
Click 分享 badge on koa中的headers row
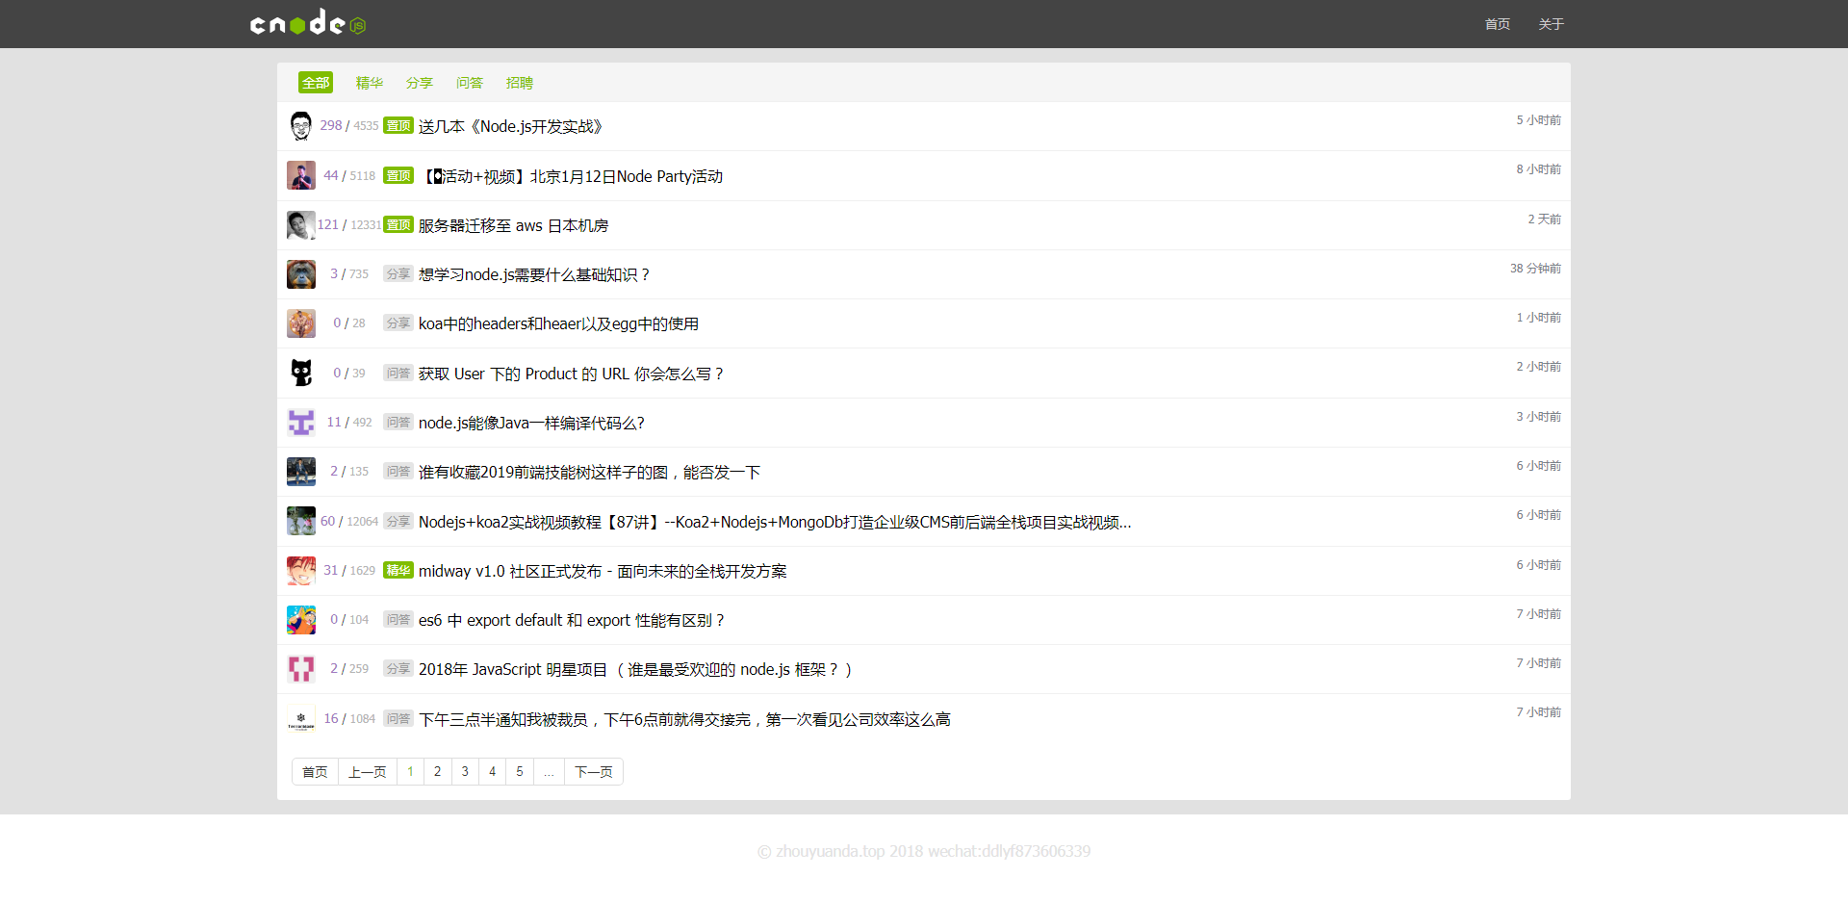point(398,322)
